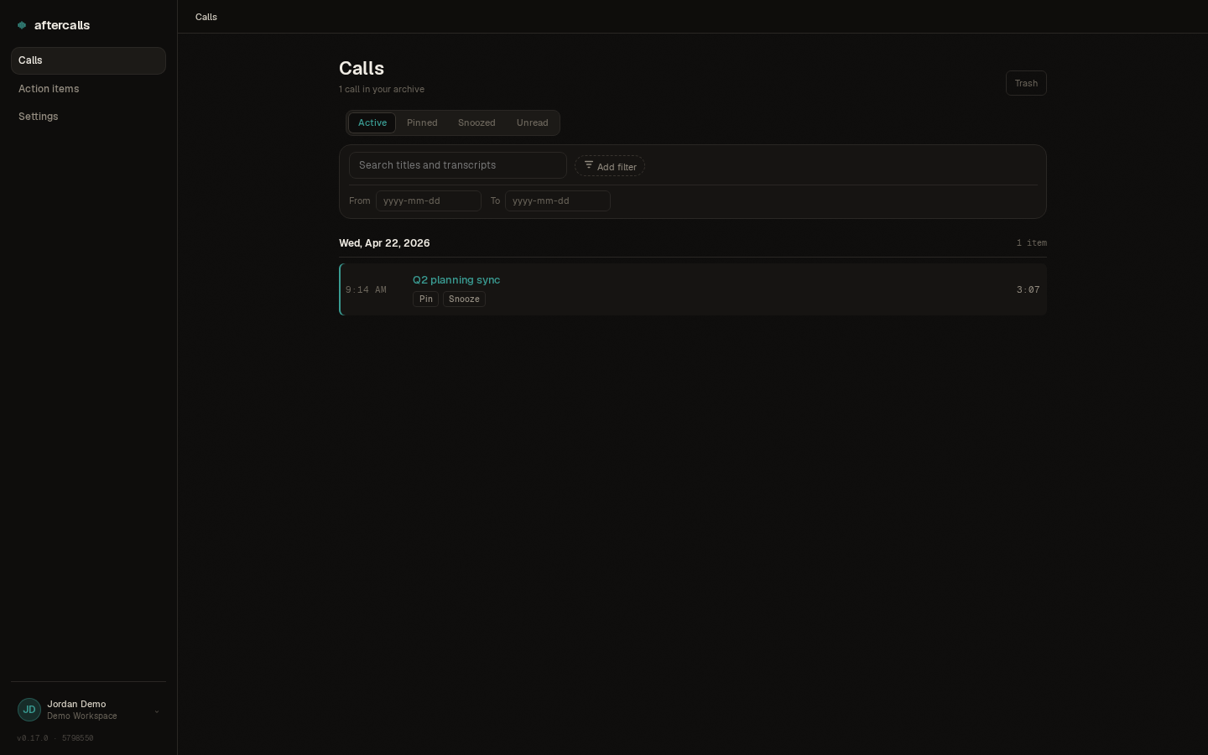Expand the Jordan Demo workspace chevron
The width and height of the screenshot is (1208, 755).
pyautogui.click(x=157, y=711)
